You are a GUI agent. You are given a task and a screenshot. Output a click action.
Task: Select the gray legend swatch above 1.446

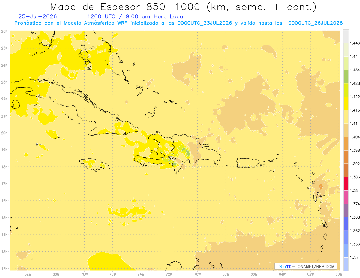pyautogui.click(x=346, y=36)
